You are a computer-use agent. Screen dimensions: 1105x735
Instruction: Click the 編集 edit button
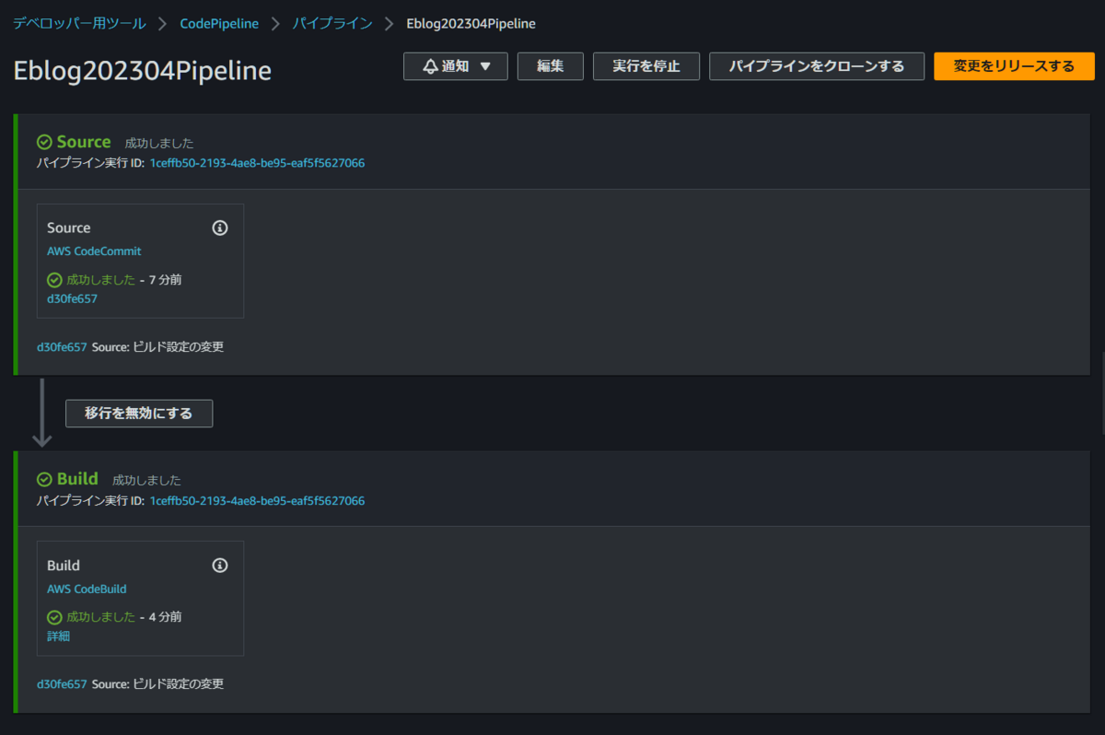click(551, 66)
